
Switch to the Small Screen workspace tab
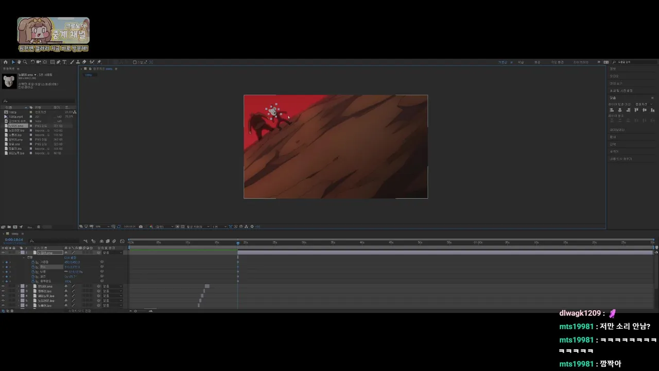point(558,62)
